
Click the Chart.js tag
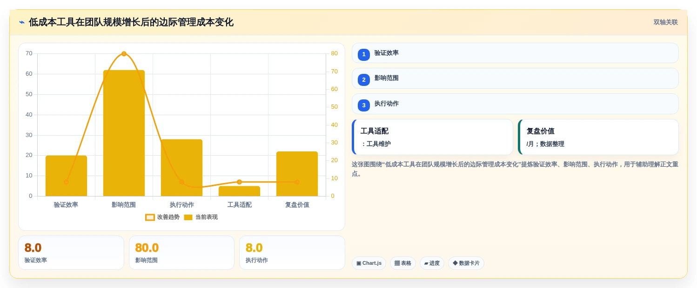click(x=369, y=263)
